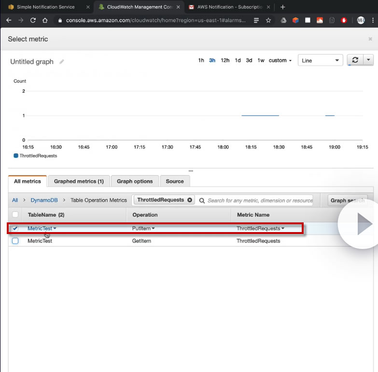The width and height of the screenshot is (378, 372).
Task: Click the Graph search button
Action: click(348, 200)
